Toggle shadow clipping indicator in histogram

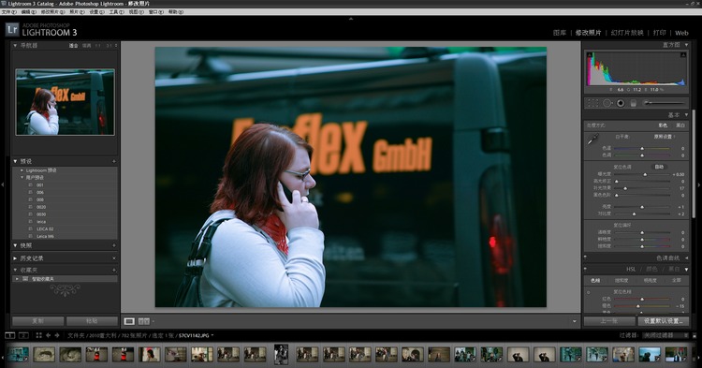pos(590,54)
